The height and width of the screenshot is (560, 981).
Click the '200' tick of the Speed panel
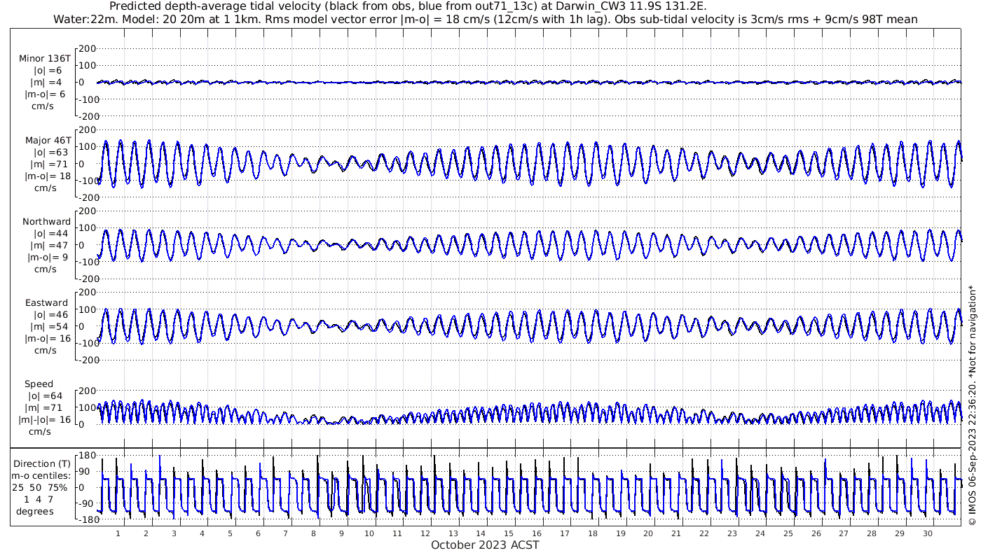(88, 391)
